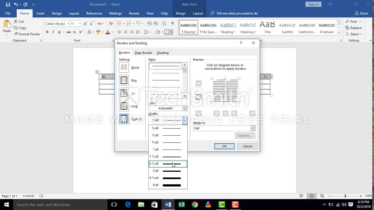Select the Box border setting

coord(124,80)
